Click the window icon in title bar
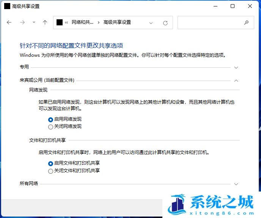 7,6
